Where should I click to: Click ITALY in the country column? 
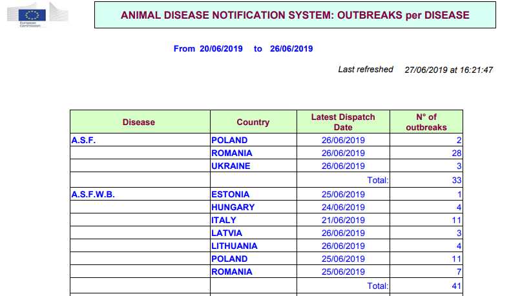[224, 220]
